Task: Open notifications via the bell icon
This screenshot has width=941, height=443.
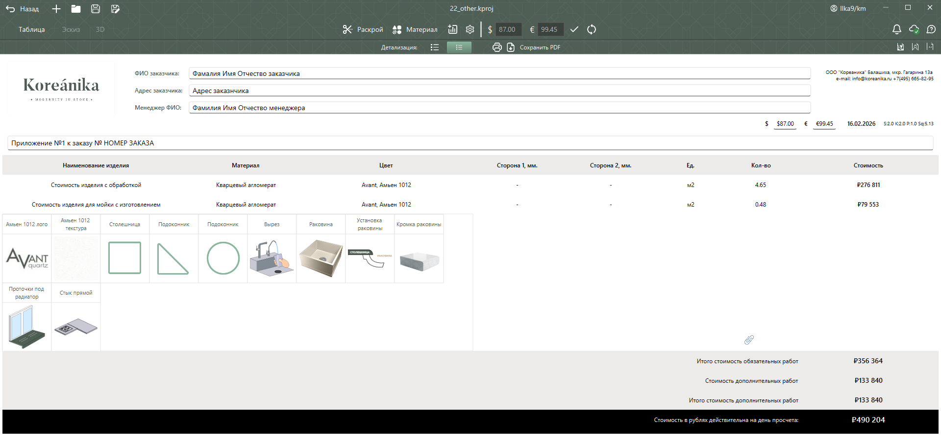Action: click(x=896, y=29)
